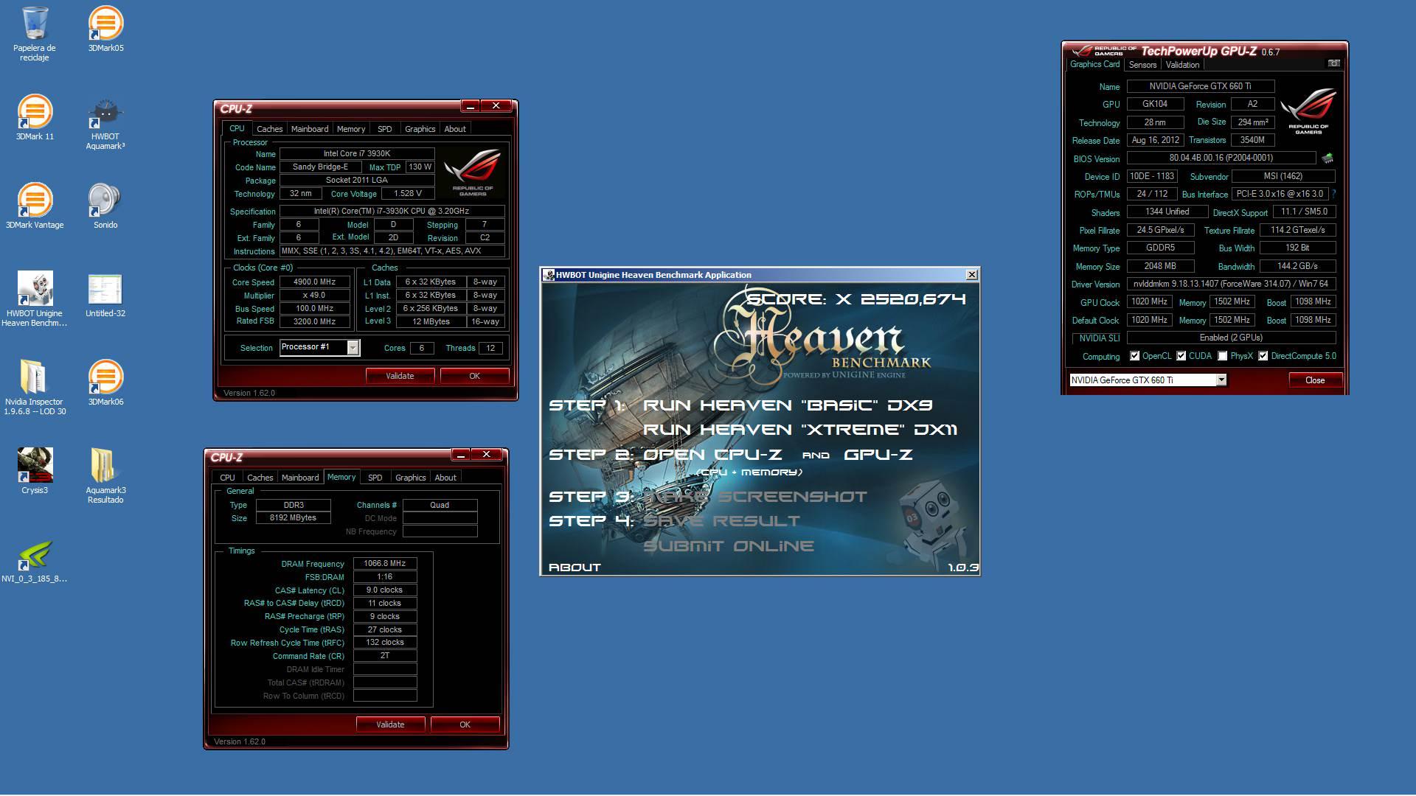Click the CAS# Latency 9.0 clocks field

pos(385,590)
